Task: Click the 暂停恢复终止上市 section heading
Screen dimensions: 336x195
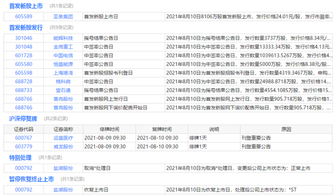Action: coord(31,179)
